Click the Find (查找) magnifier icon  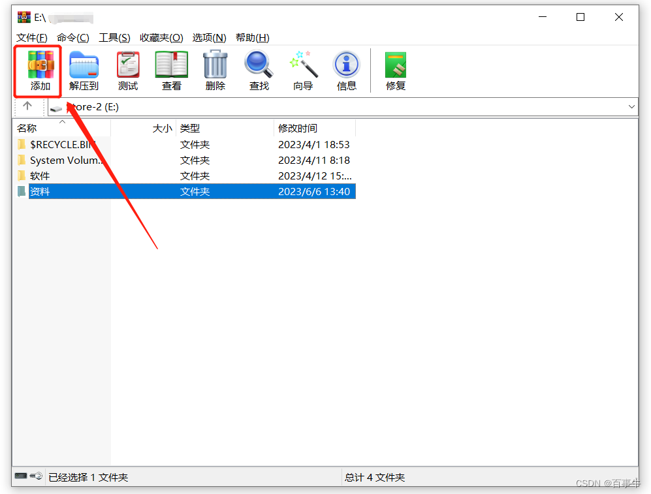point(259,65)
